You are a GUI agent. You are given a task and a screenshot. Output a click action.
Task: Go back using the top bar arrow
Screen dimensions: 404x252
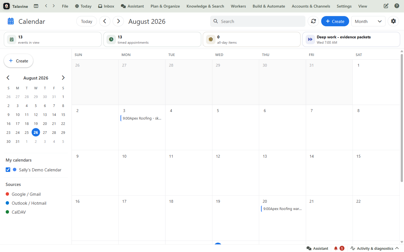pyautogui.click(x=46, y=6)
